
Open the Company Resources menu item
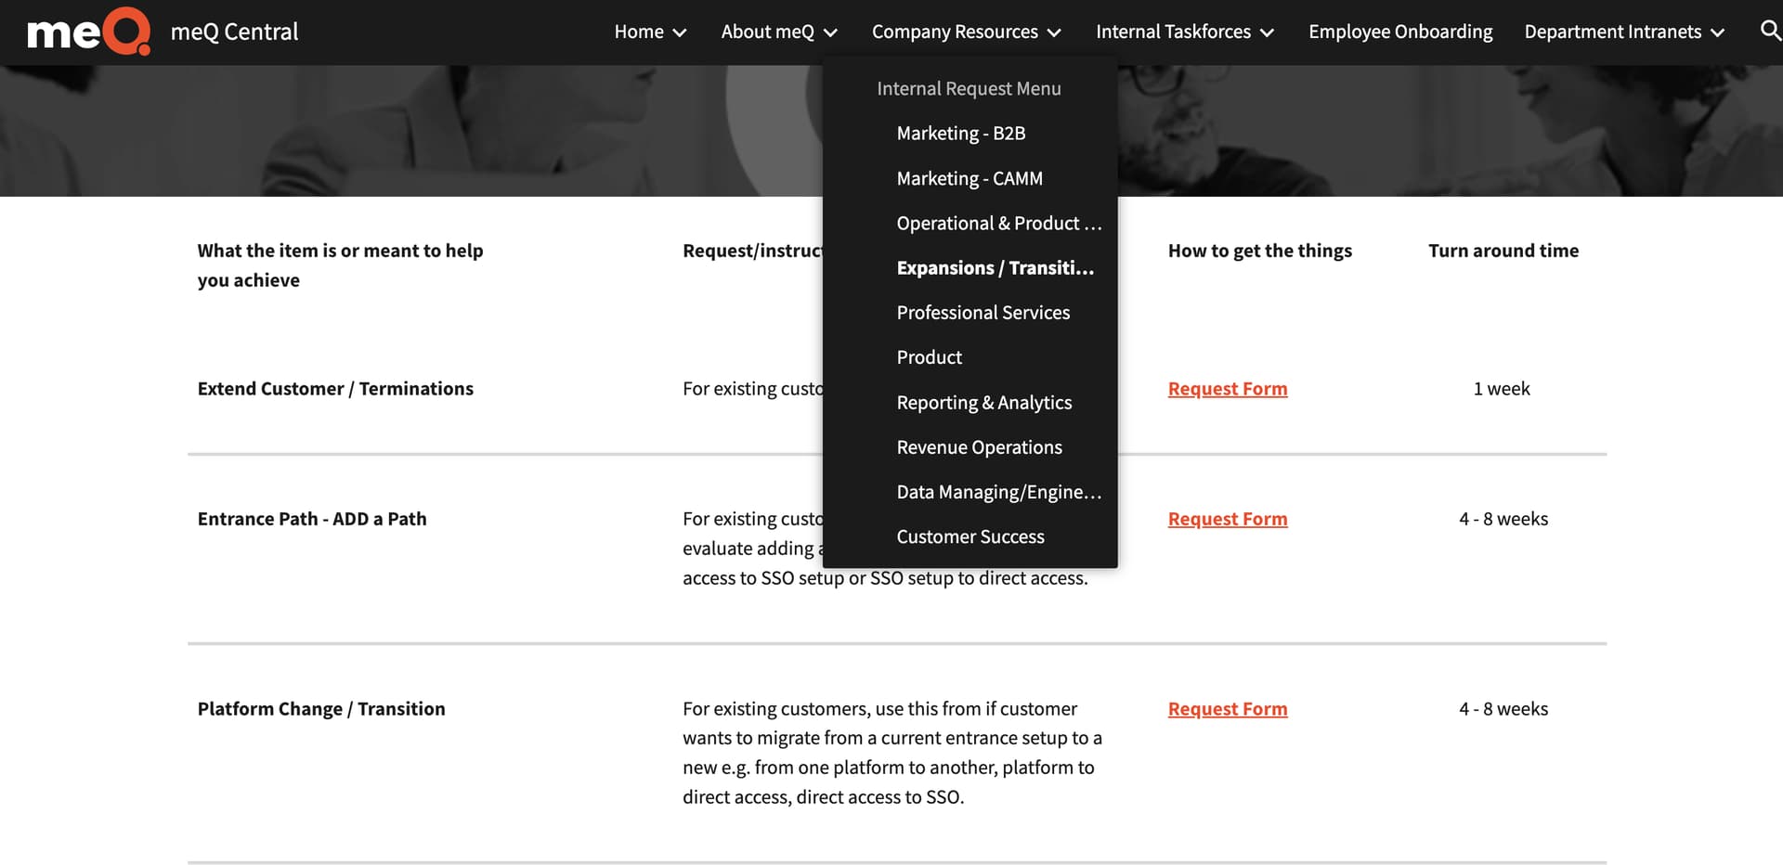coord(955,32)
